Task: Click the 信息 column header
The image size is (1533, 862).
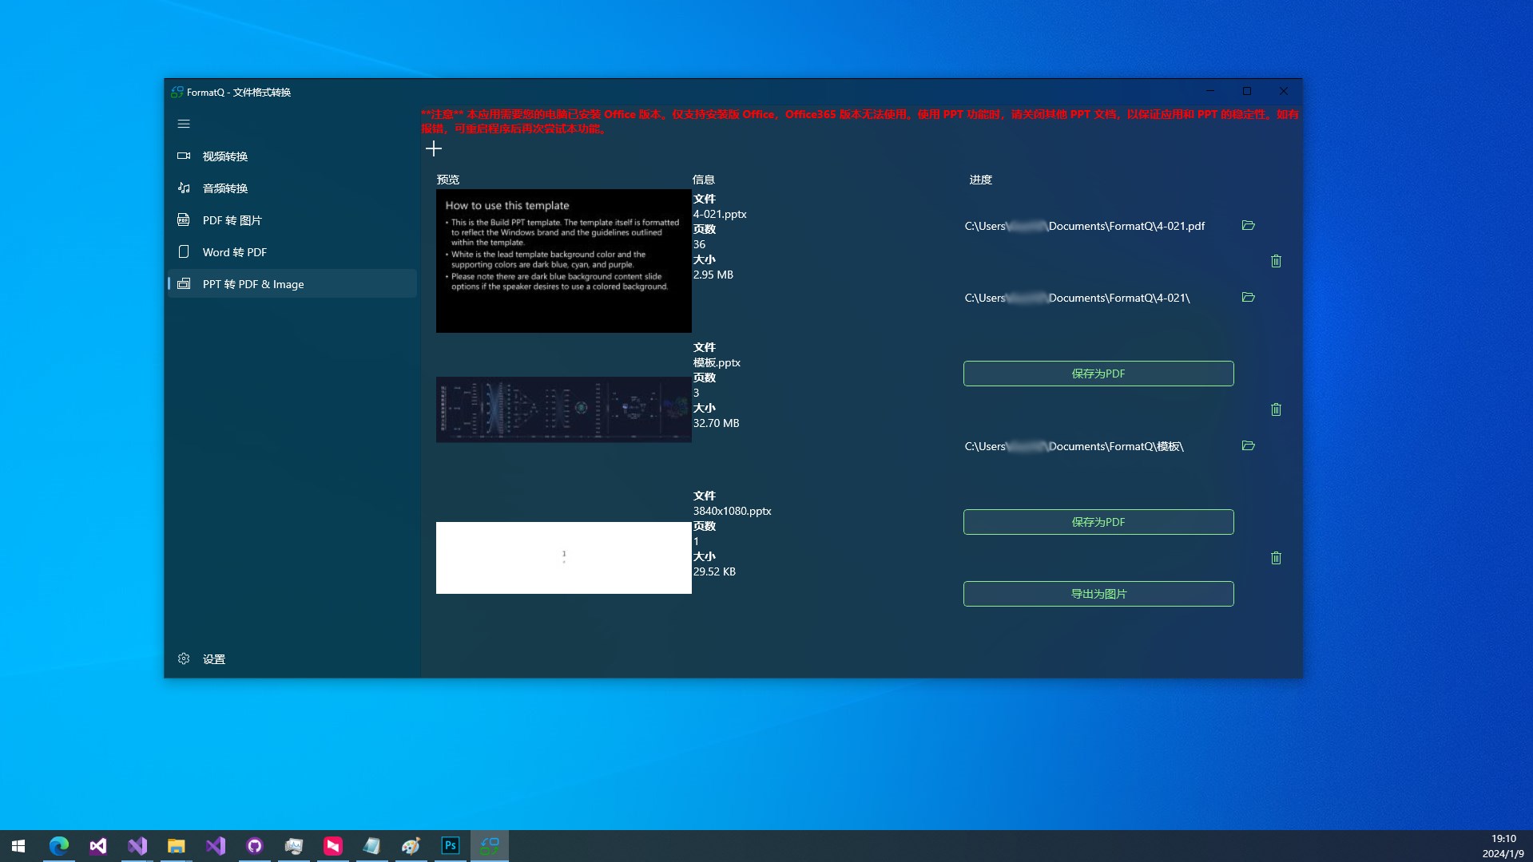Action: (704, 180)
